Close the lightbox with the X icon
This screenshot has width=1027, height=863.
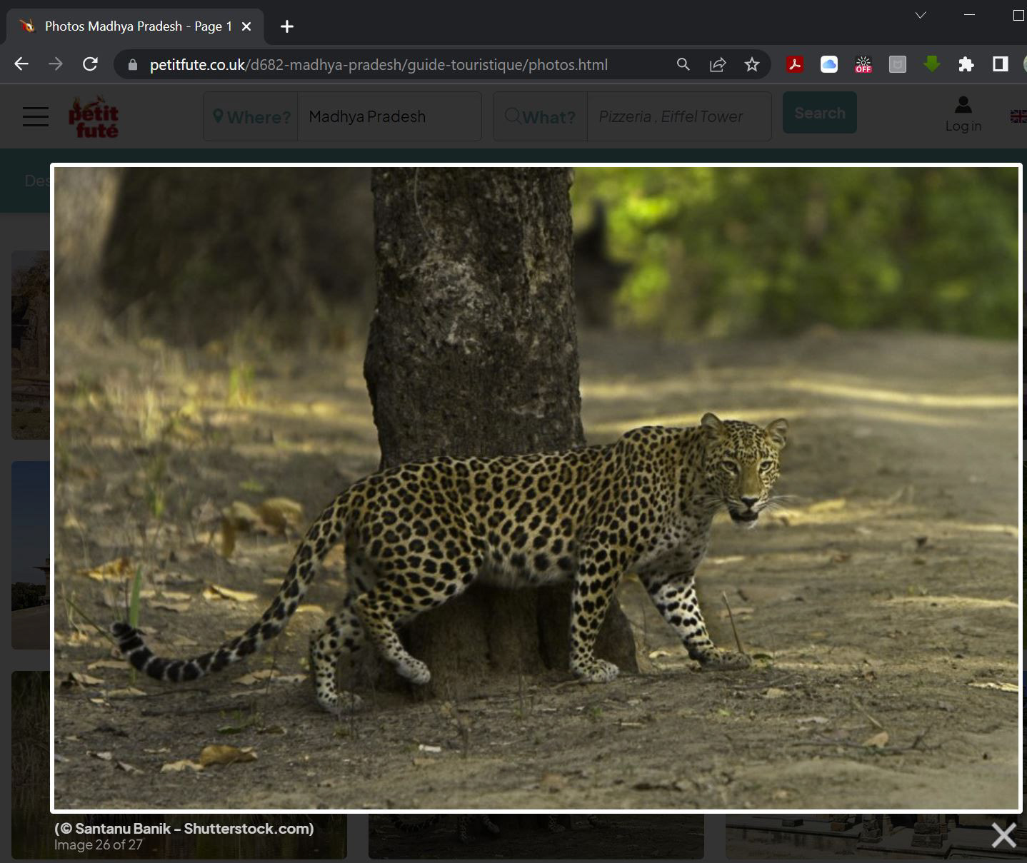pos(1003,834)
